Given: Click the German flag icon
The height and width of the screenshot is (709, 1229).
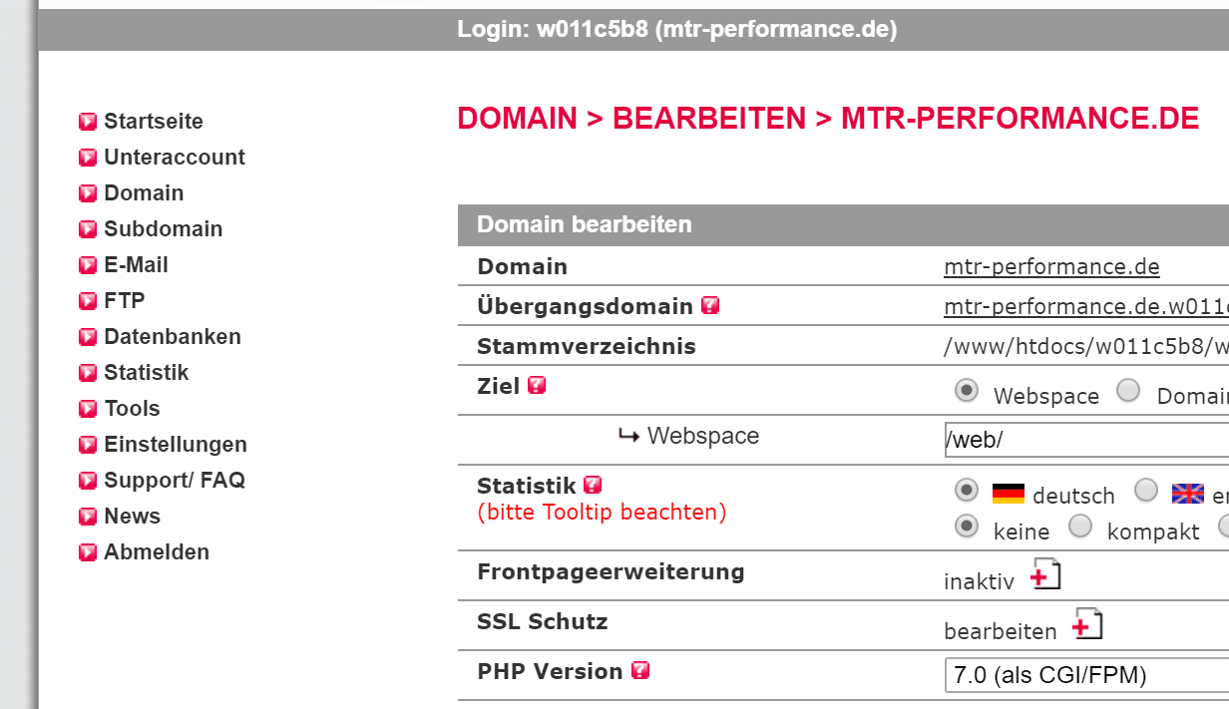Looking at the screenshot, I should [1011, 491].
